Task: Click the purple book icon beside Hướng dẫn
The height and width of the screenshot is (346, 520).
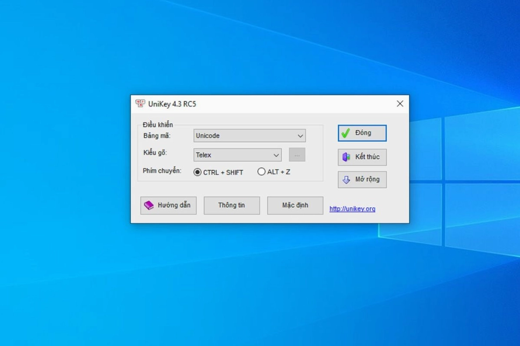Action: tap(149, 205)
